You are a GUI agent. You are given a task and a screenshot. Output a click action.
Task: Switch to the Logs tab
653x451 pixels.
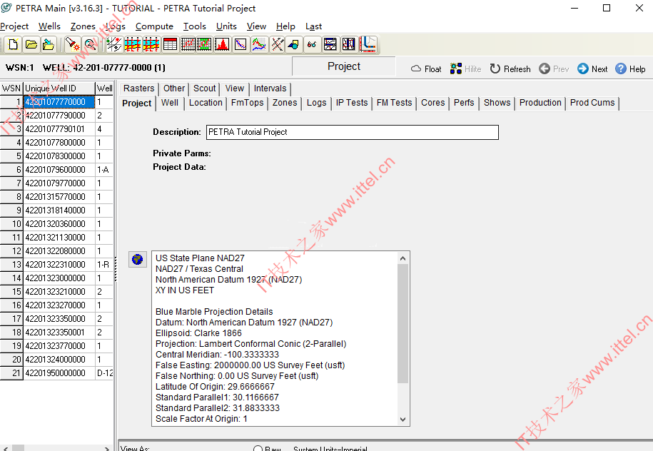[316, 103]
